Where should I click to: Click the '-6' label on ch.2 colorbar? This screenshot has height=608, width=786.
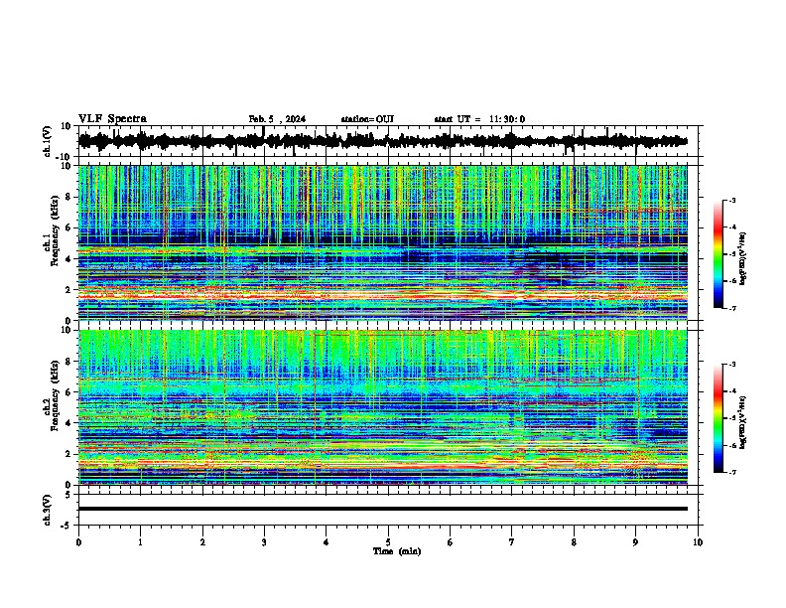point(732,445)
